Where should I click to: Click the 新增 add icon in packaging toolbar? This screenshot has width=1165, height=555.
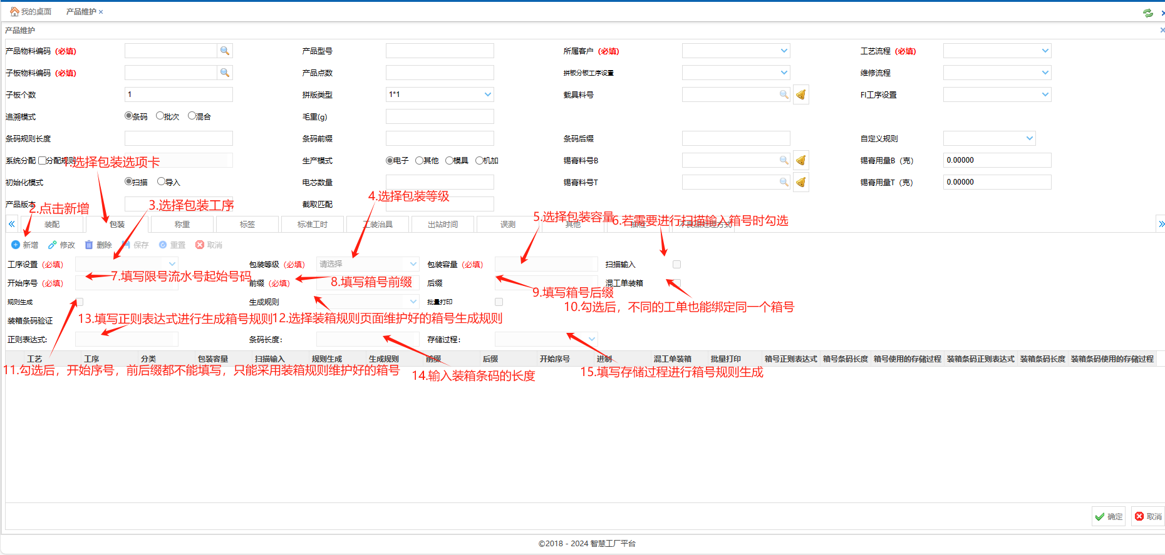[16, 245]
